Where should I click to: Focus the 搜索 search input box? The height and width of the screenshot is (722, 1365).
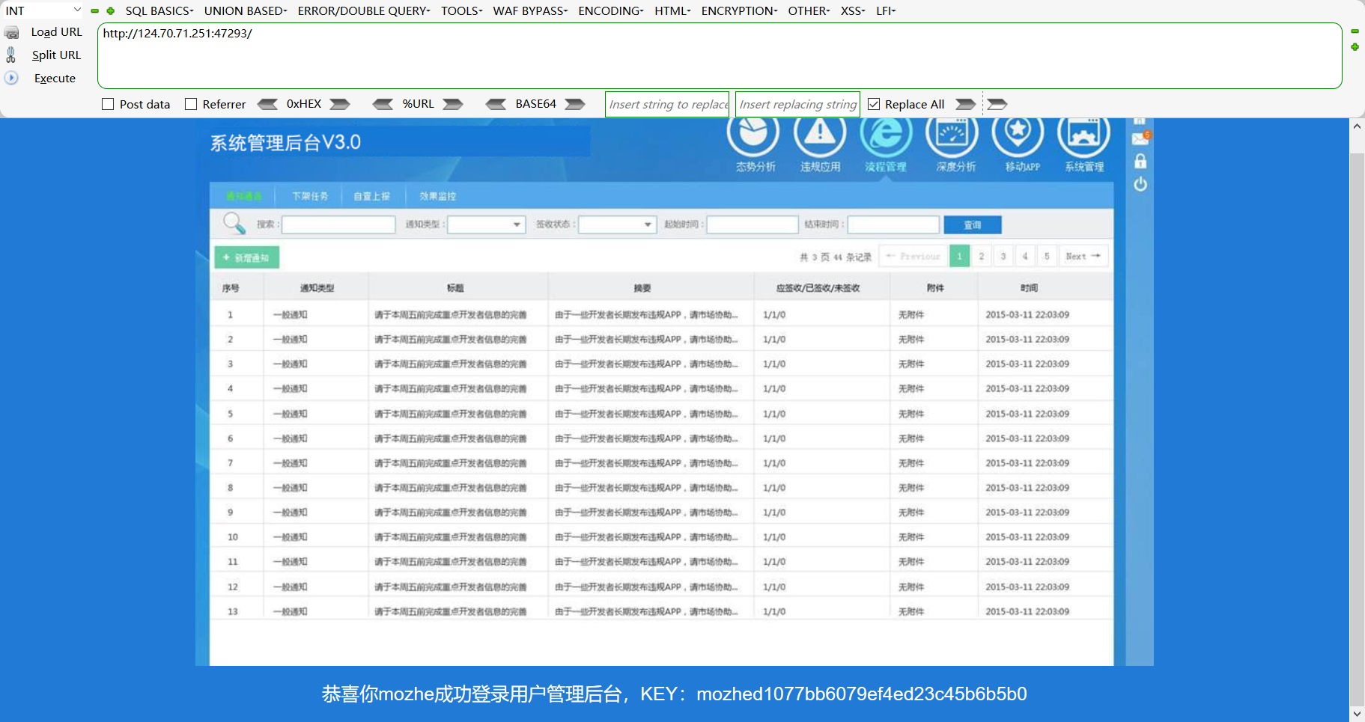338,224
